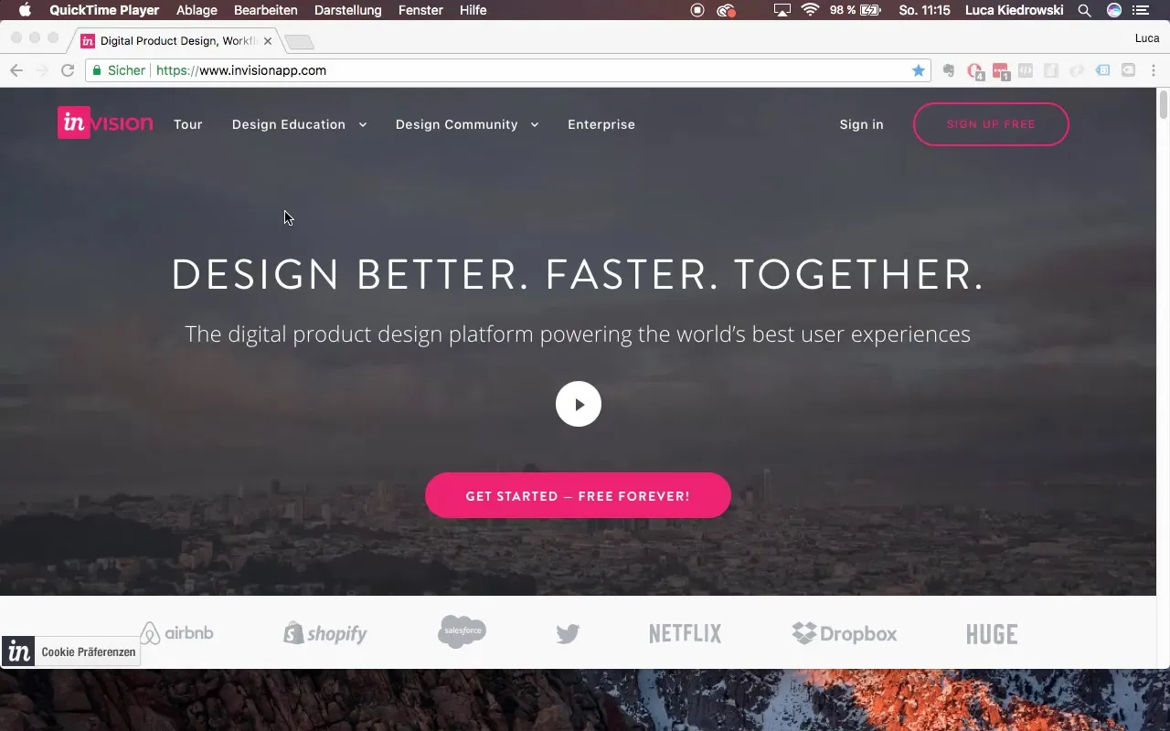Open the Bearbeiten menu
This screenshot has width=1170, height=731.
[x=266, y=10]
